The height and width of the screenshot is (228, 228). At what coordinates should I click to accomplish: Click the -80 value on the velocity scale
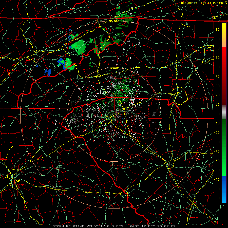[x=217, y=189]
